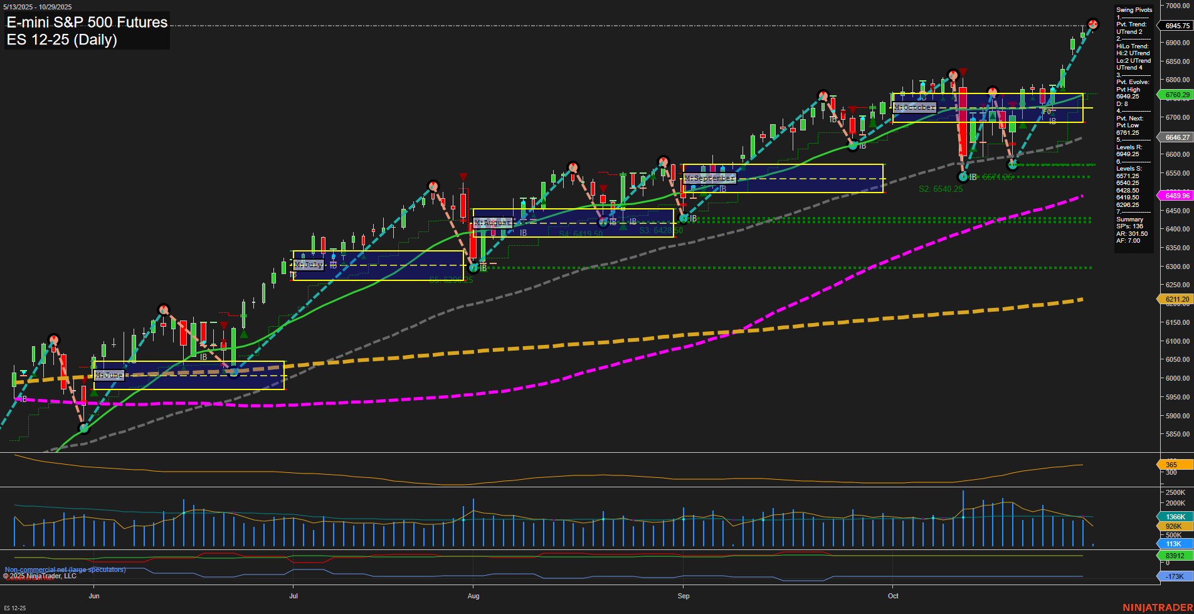Click the Non-commercial net (large speculators) legend text
The height and width of the screenshot is (614, 1194).
pos(65,569)
